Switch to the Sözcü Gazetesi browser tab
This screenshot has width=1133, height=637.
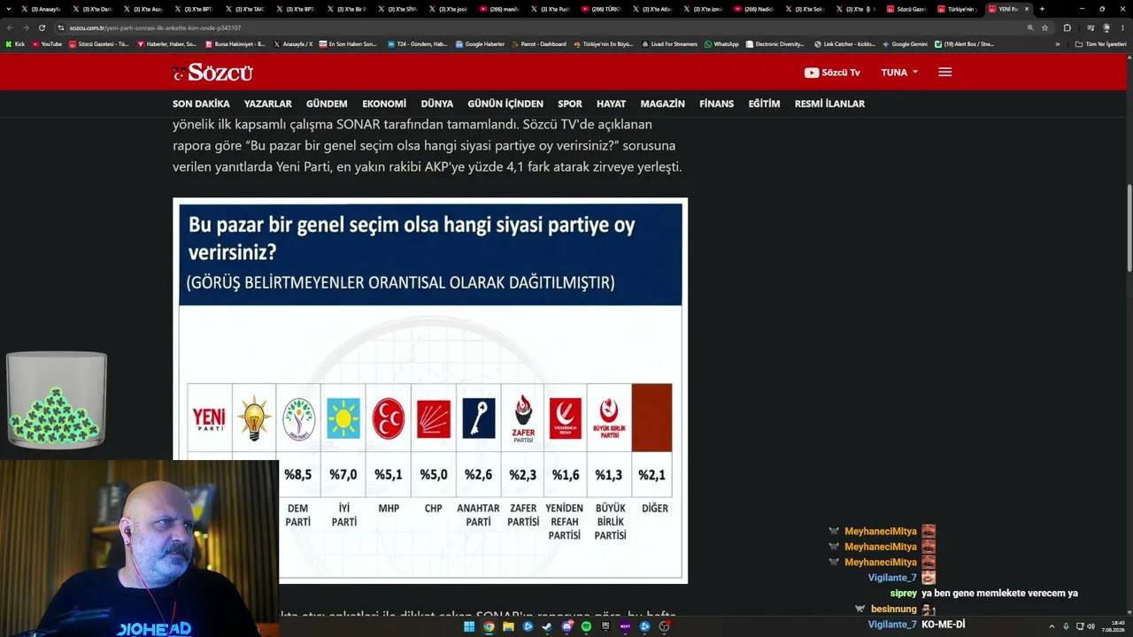click(x=908, y=9)
